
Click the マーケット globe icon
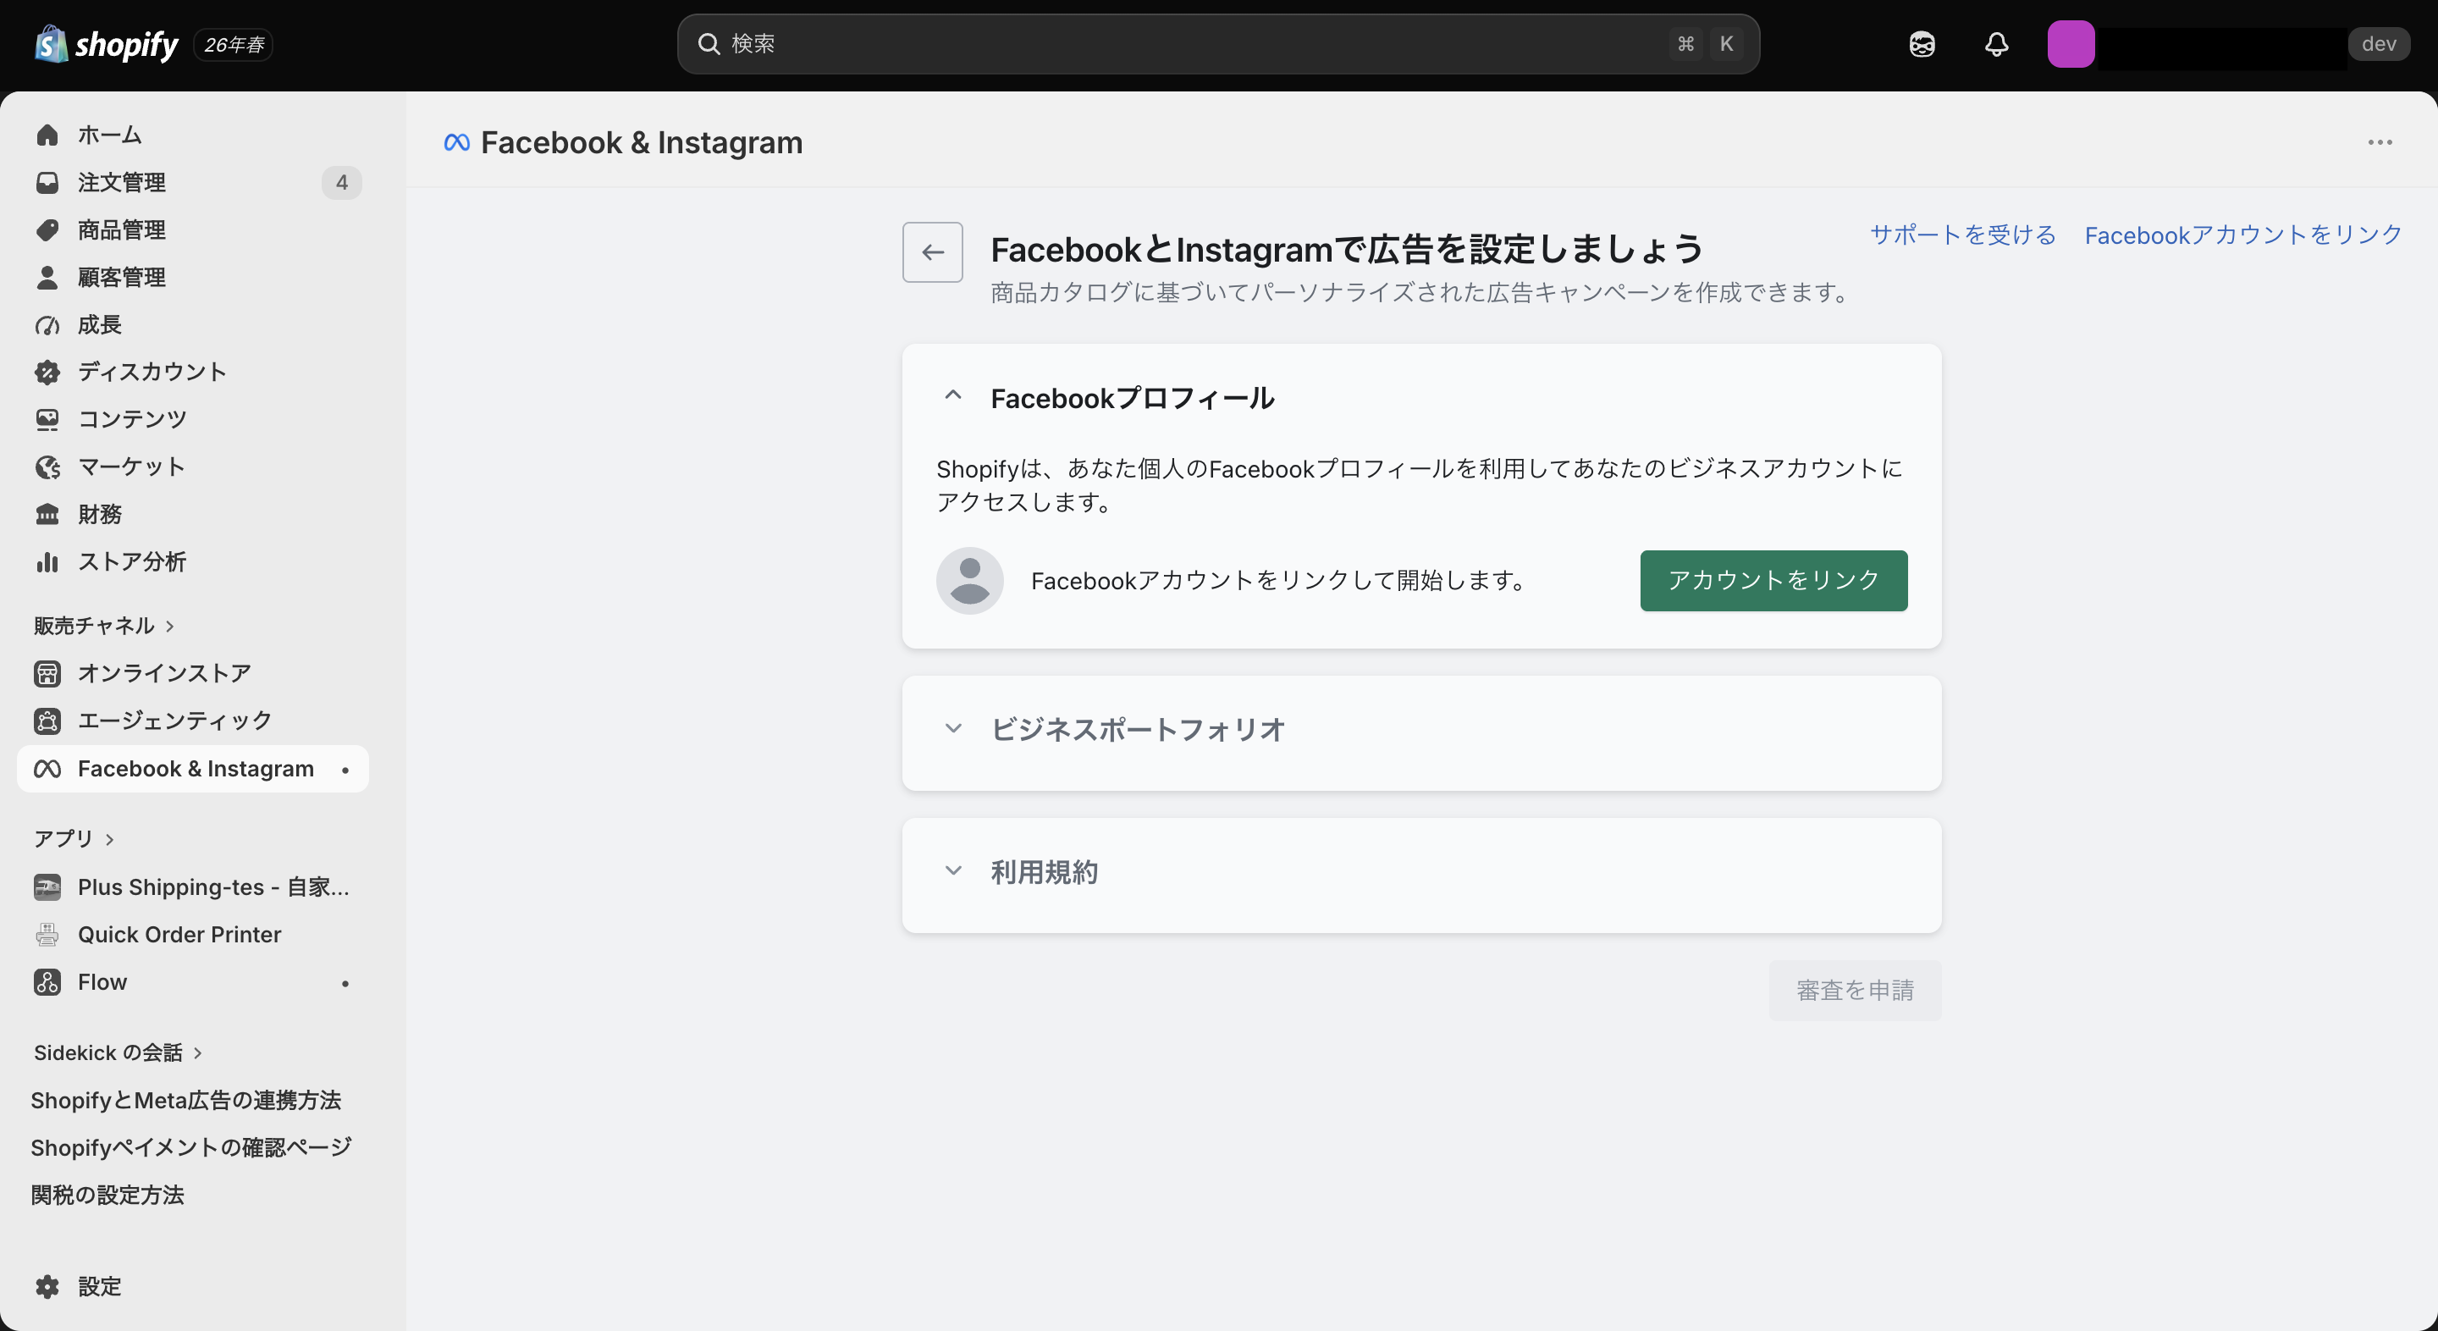tap(47, 467)
